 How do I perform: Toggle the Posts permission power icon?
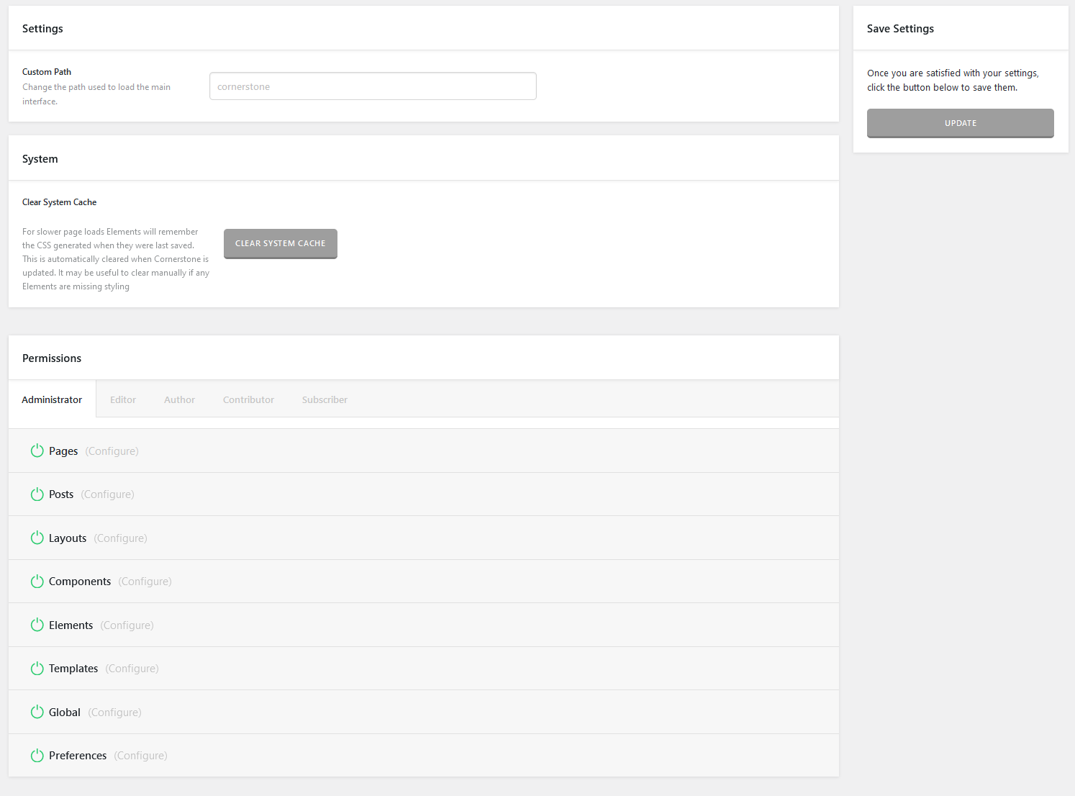pyautogui.click(x=37, y=494)
